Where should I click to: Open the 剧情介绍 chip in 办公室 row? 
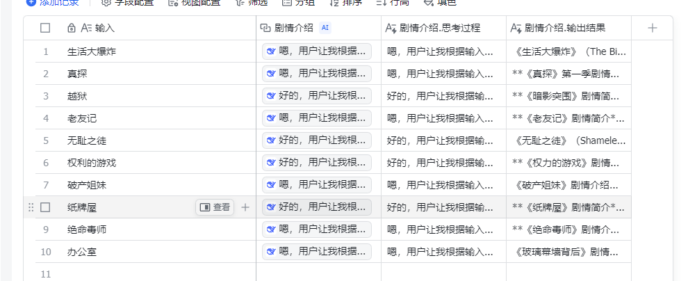(x=317, y=252)
